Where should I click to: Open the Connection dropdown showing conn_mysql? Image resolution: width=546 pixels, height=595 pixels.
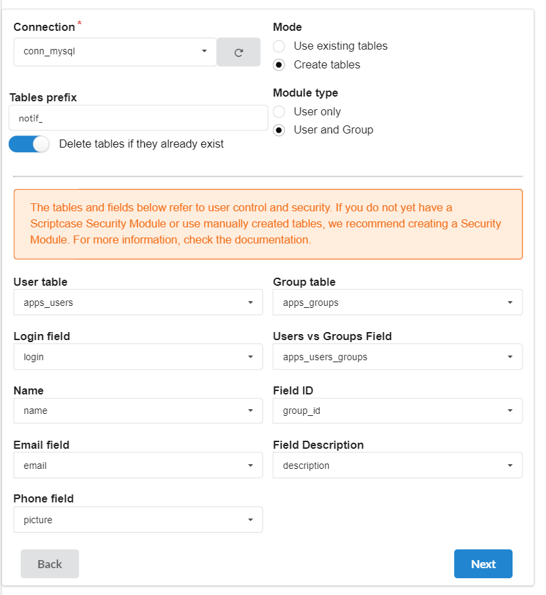point(114,52)
